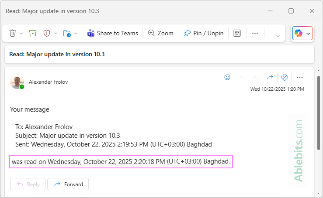Click the 'was read on Wednesday' line
Viewport: 323px width, 198px height.
coord(121,162)
